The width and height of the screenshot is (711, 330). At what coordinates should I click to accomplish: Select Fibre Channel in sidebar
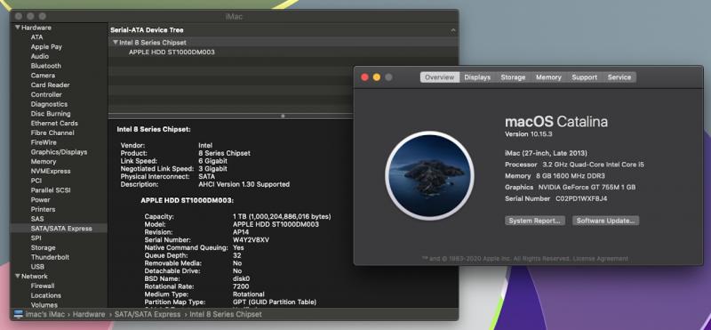(52, 133)
